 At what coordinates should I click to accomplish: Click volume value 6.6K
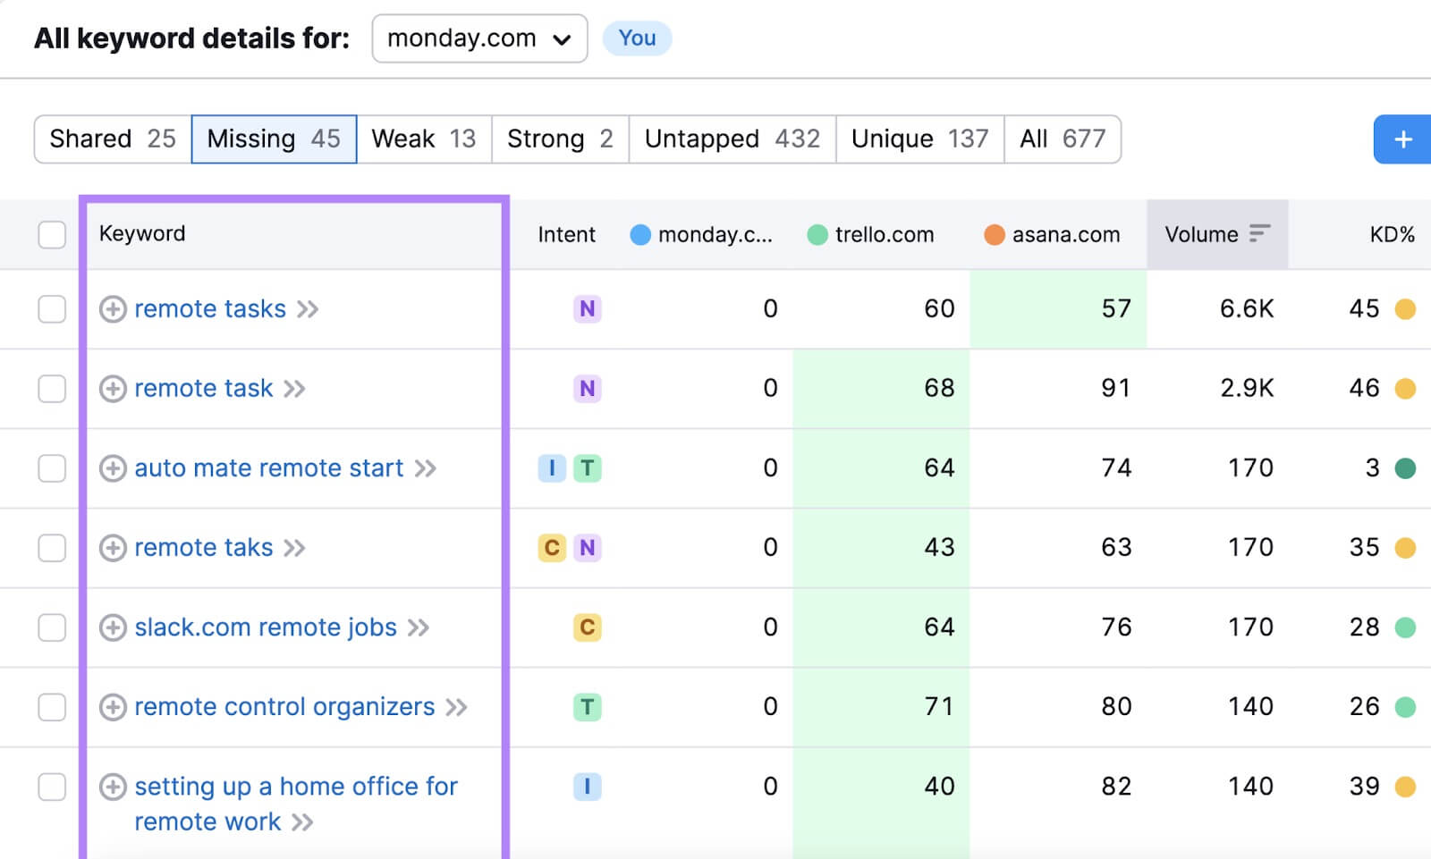pyautogui.click(x=1247, y=309)
